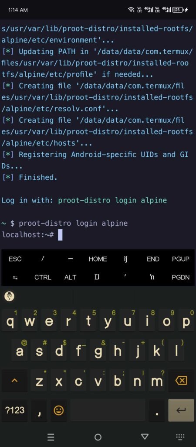Switch to ?123 symbols keyboard
This screenshot has height=447, width=196.
(15, 410)
